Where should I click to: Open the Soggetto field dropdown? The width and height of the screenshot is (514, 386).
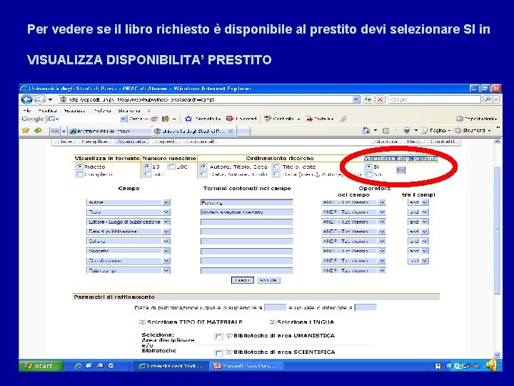point(166,251)
